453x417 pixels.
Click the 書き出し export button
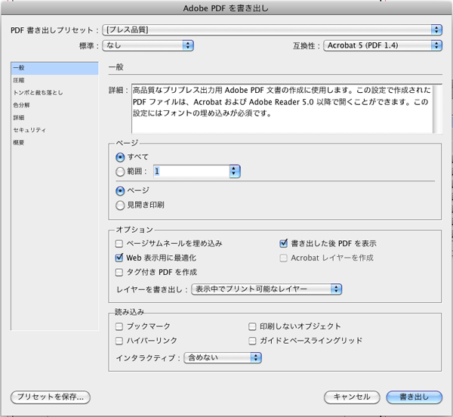pos(414,397)
